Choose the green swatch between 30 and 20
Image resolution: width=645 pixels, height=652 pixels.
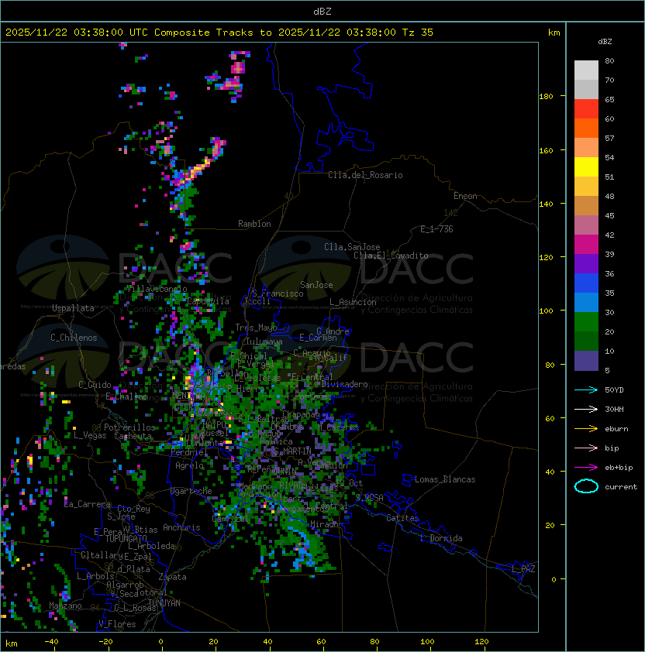[586, 322]
